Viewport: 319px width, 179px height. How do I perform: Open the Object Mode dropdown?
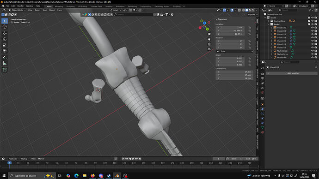(17, 10)
